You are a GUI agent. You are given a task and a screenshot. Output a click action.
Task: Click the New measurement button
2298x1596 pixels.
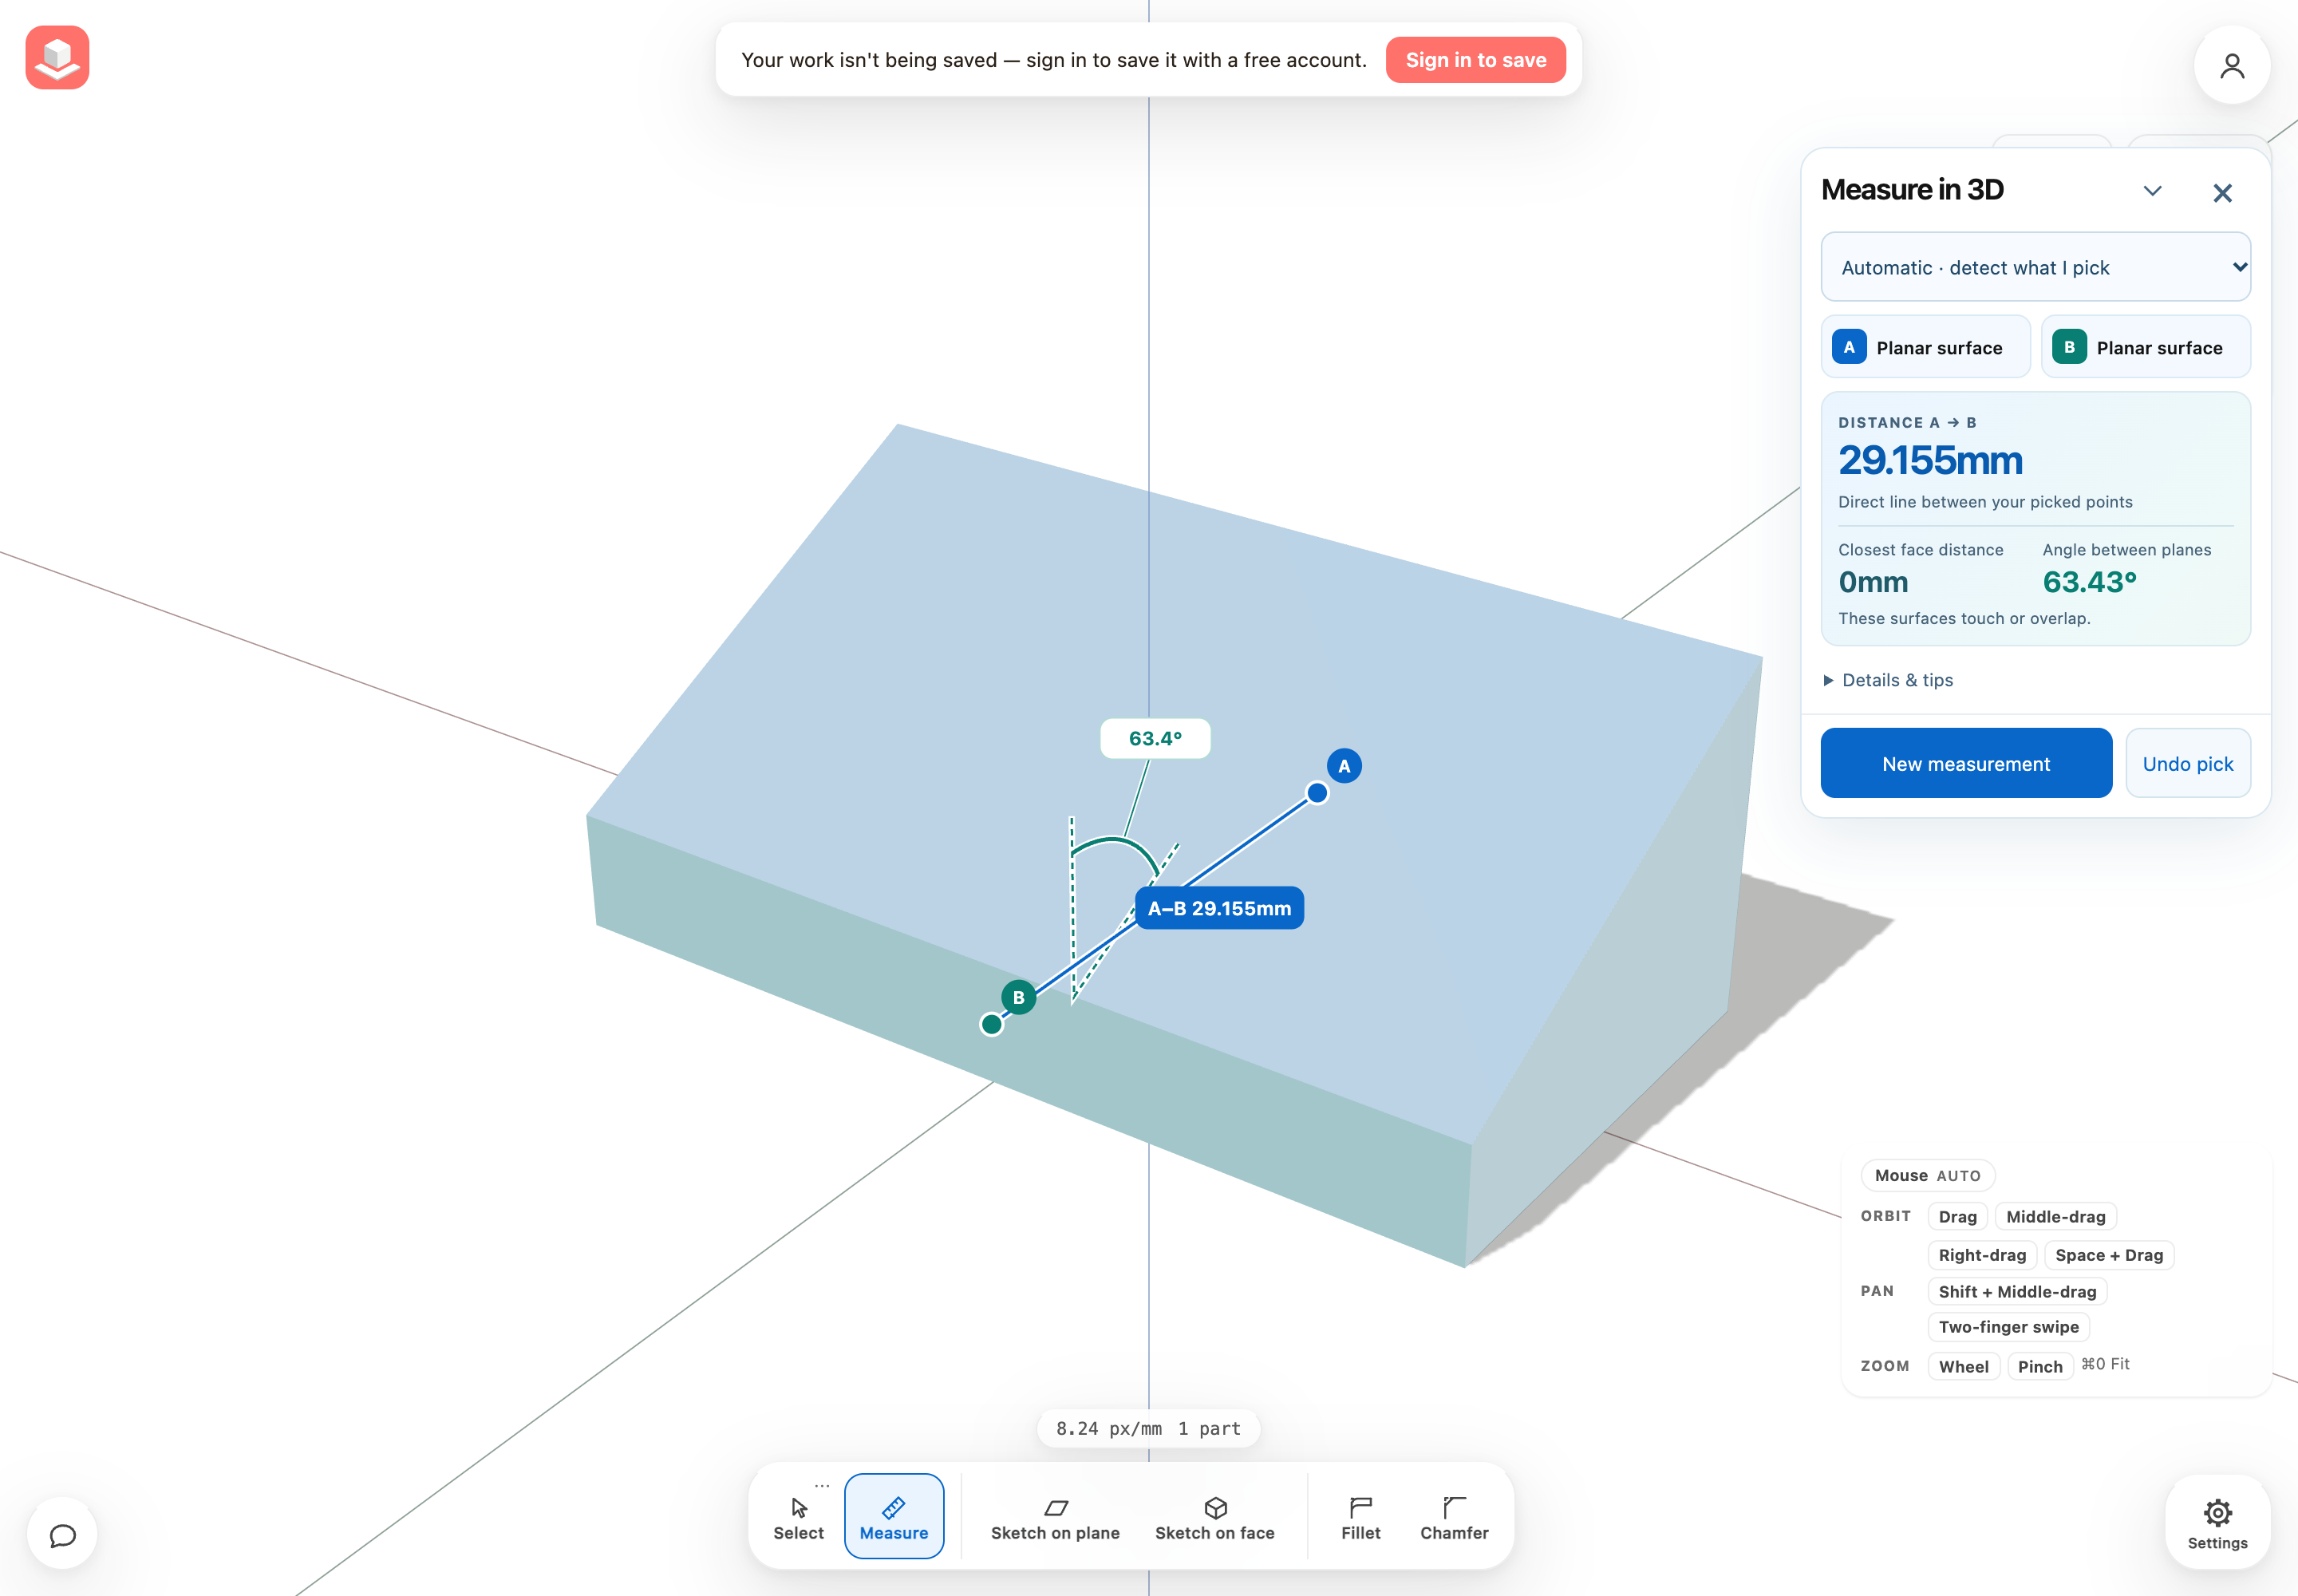1965,763
